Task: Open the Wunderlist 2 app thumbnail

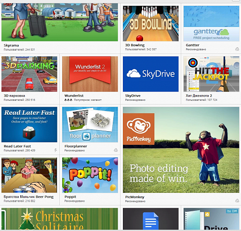Action: click(90, 74)
